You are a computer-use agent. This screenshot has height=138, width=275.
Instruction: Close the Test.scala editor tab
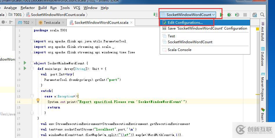tap(63, 23)
